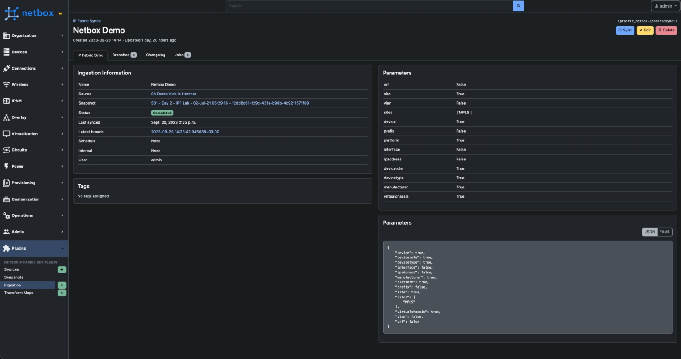681x359 pixels.
Task: Click the green plus icon beside Sources
Action: tap(62, 269)
